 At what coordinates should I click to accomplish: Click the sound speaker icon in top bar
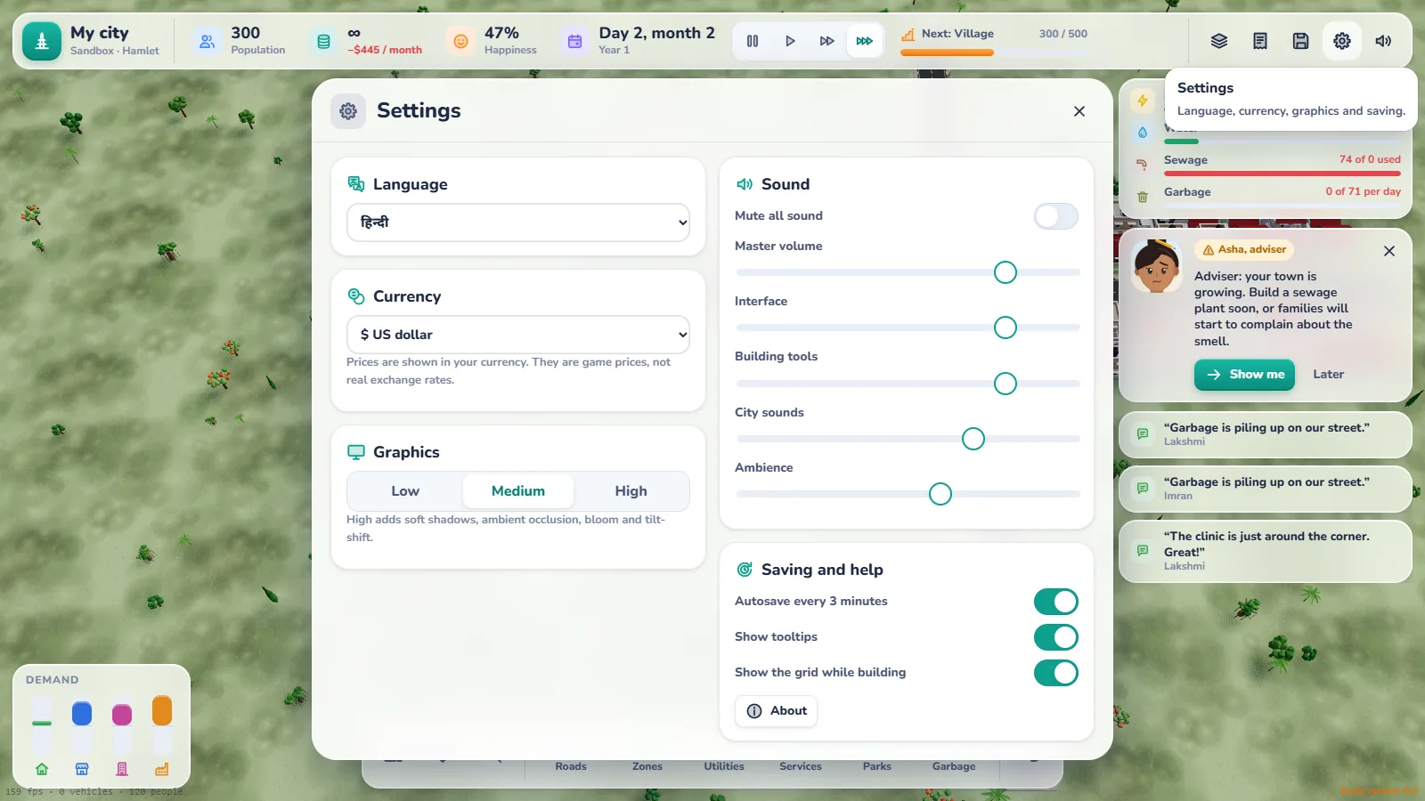(x=1383, y=41)
